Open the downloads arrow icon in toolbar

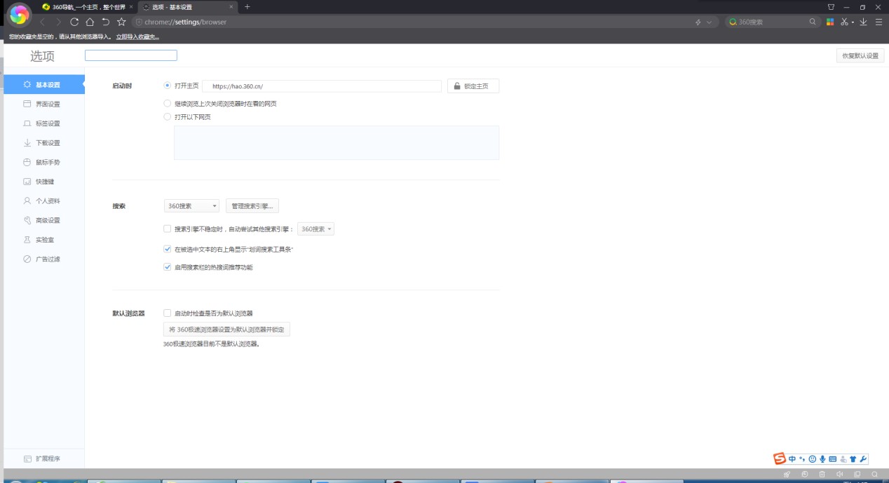click(864, 22)
